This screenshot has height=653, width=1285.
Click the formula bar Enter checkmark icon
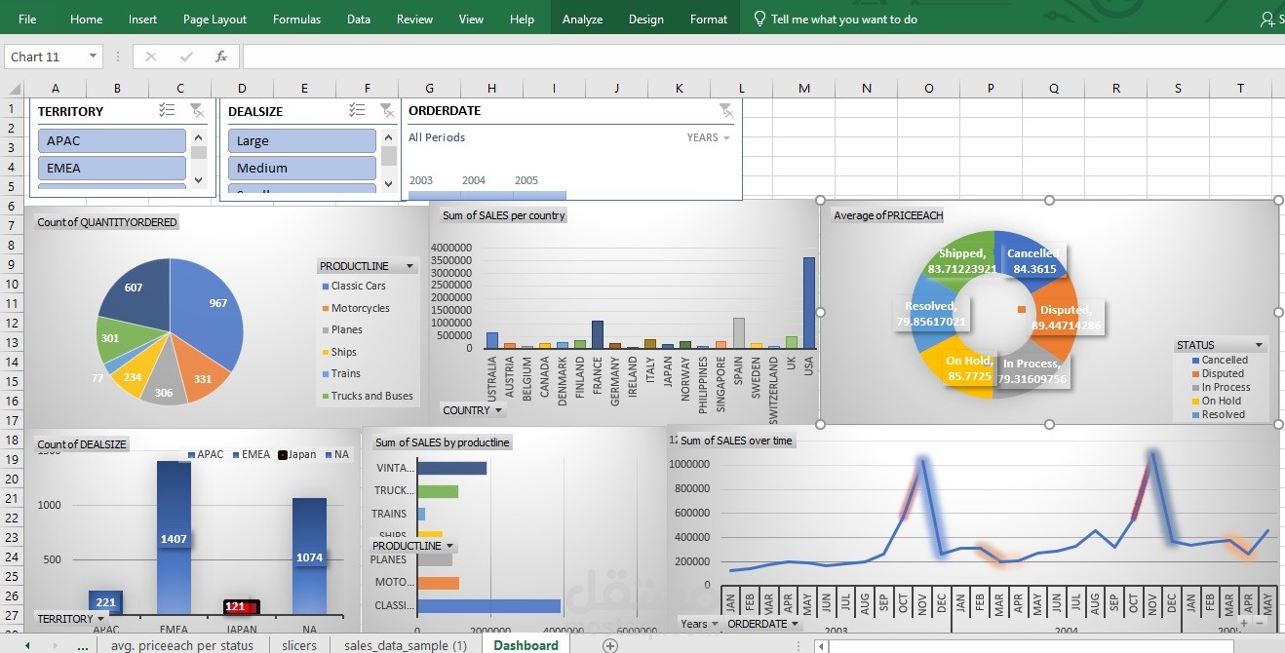pyautogui.click(x=185, y=57)
